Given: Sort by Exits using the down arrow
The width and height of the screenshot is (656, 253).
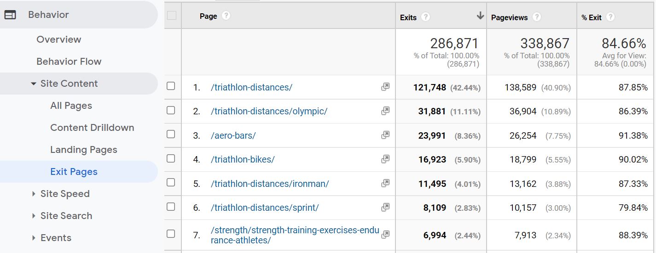Looking at the screenshot, I should 480,16.
